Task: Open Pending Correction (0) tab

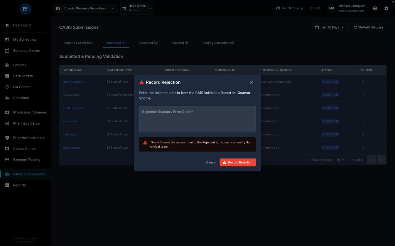Action: click(218, 43)
